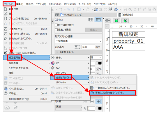Open the ウィンドウ(W) menu
The height and width of the screenshot is (113, 159).
pos(100,4)
